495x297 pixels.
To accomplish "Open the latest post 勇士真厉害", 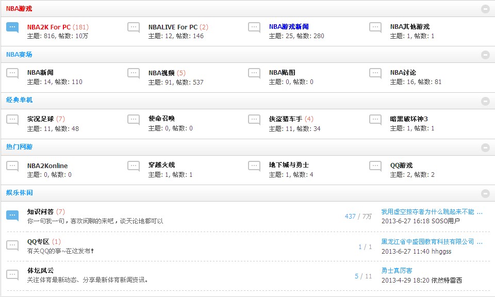I will [397, 271].
